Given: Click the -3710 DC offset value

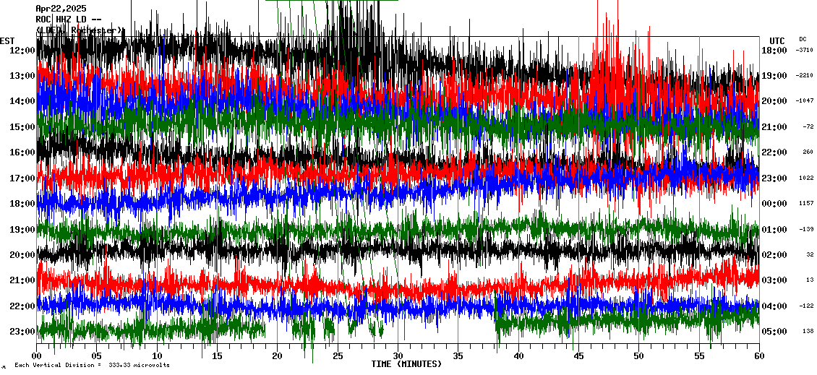Looking at the screenshot, I should click(804, 51).
